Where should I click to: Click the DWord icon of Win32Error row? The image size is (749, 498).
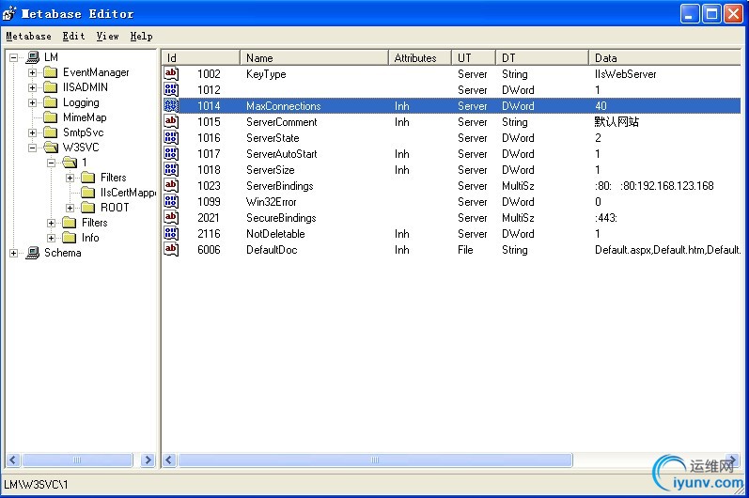tap(171, 201)
